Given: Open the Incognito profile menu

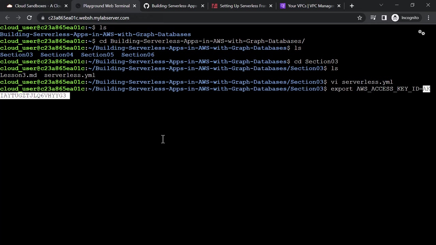Looking at the screenshot, I should [405, 18].
